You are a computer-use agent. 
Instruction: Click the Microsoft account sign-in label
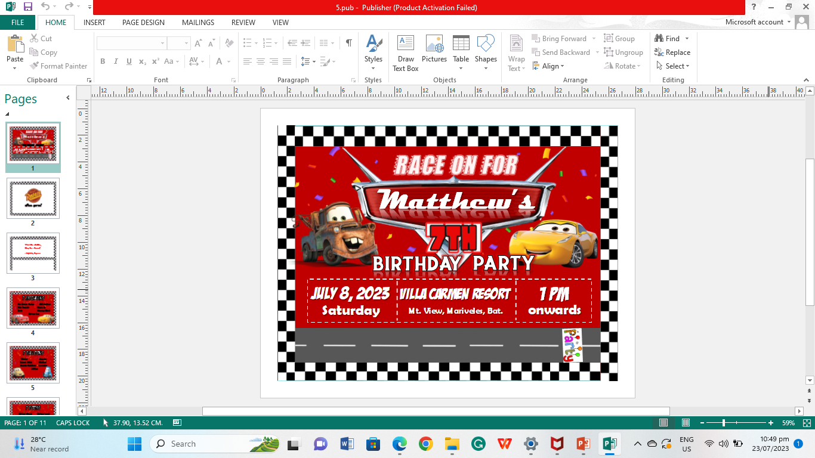pos(754,22)
